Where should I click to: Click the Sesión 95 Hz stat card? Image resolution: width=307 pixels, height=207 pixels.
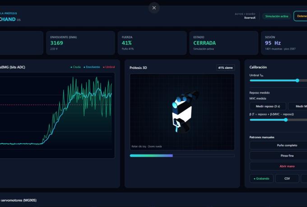coord(284,43)
